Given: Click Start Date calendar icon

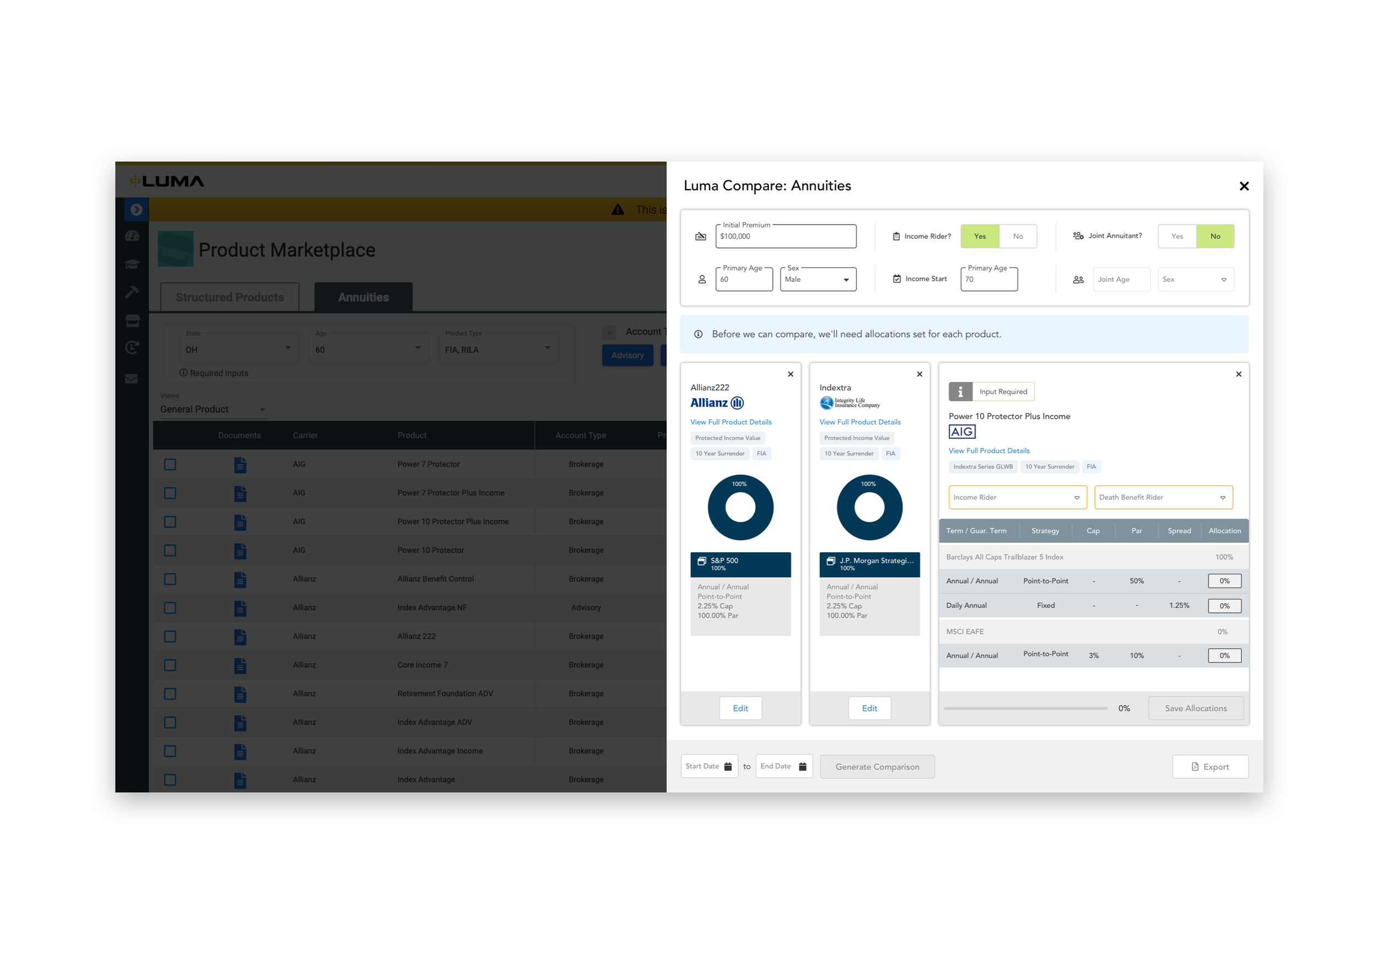Looking at the screenshot, I should (x=728, y=766).
